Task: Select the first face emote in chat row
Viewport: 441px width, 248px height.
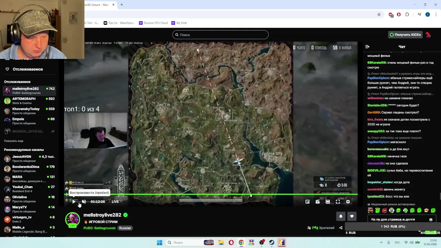Action: click(370, 210)
